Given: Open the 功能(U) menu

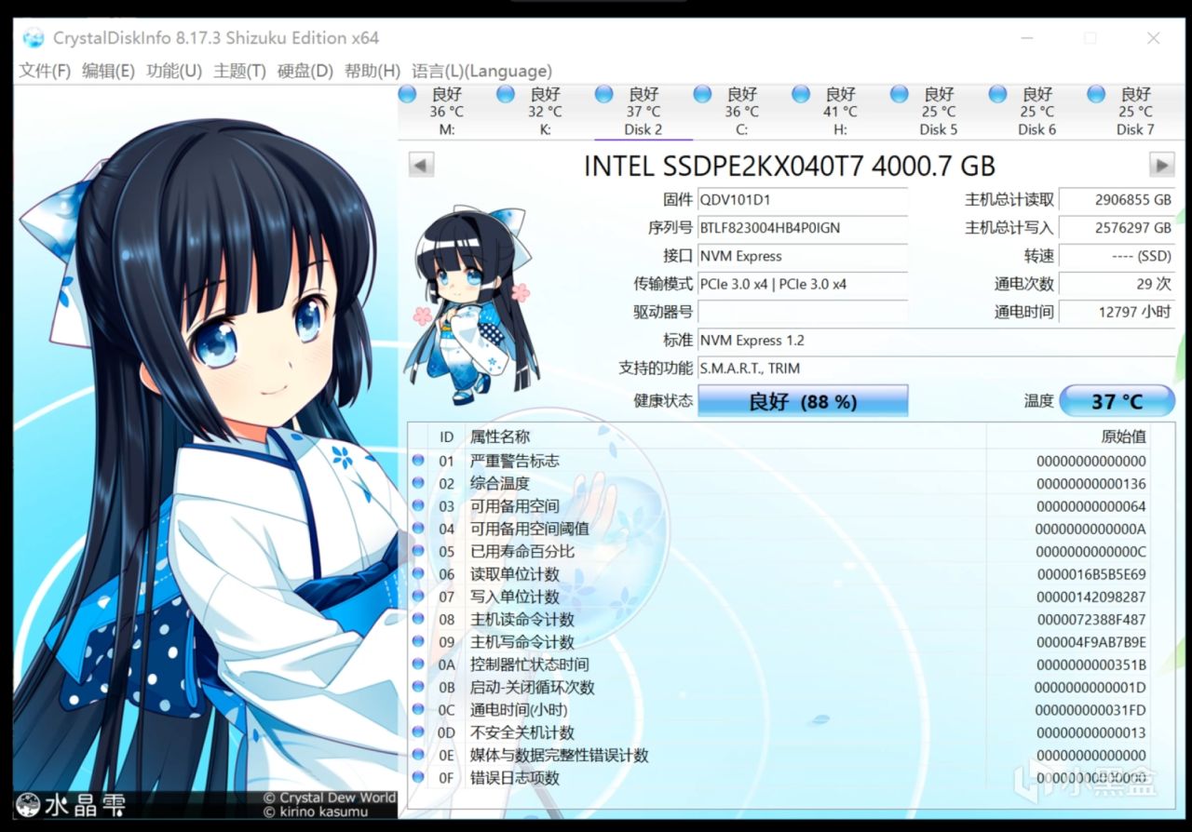Looking at the screenshot, I should 174,71.
